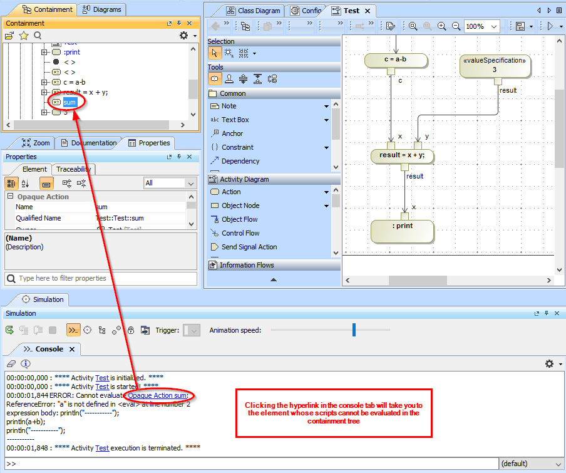
Task: Expand the 'c = a-b' tree node
Action: pyautogui.click(x=44, y=82)
